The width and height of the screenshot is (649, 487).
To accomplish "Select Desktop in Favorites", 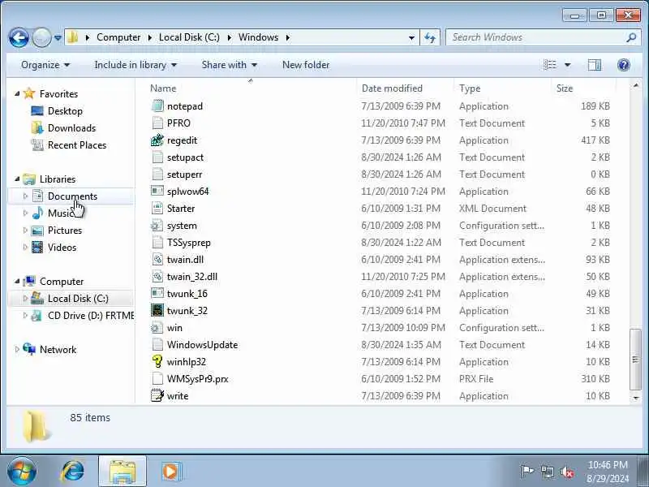I will pos(65,111).
